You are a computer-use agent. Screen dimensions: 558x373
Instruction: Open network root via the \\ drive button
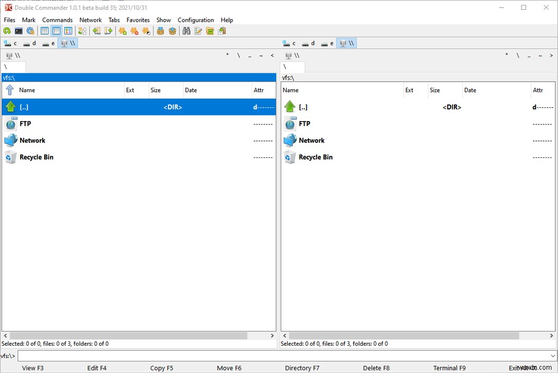(x=68, y=43)
